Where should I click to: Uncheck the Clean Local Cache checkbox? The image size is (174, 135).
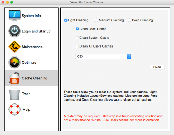(x=77, y=29)
